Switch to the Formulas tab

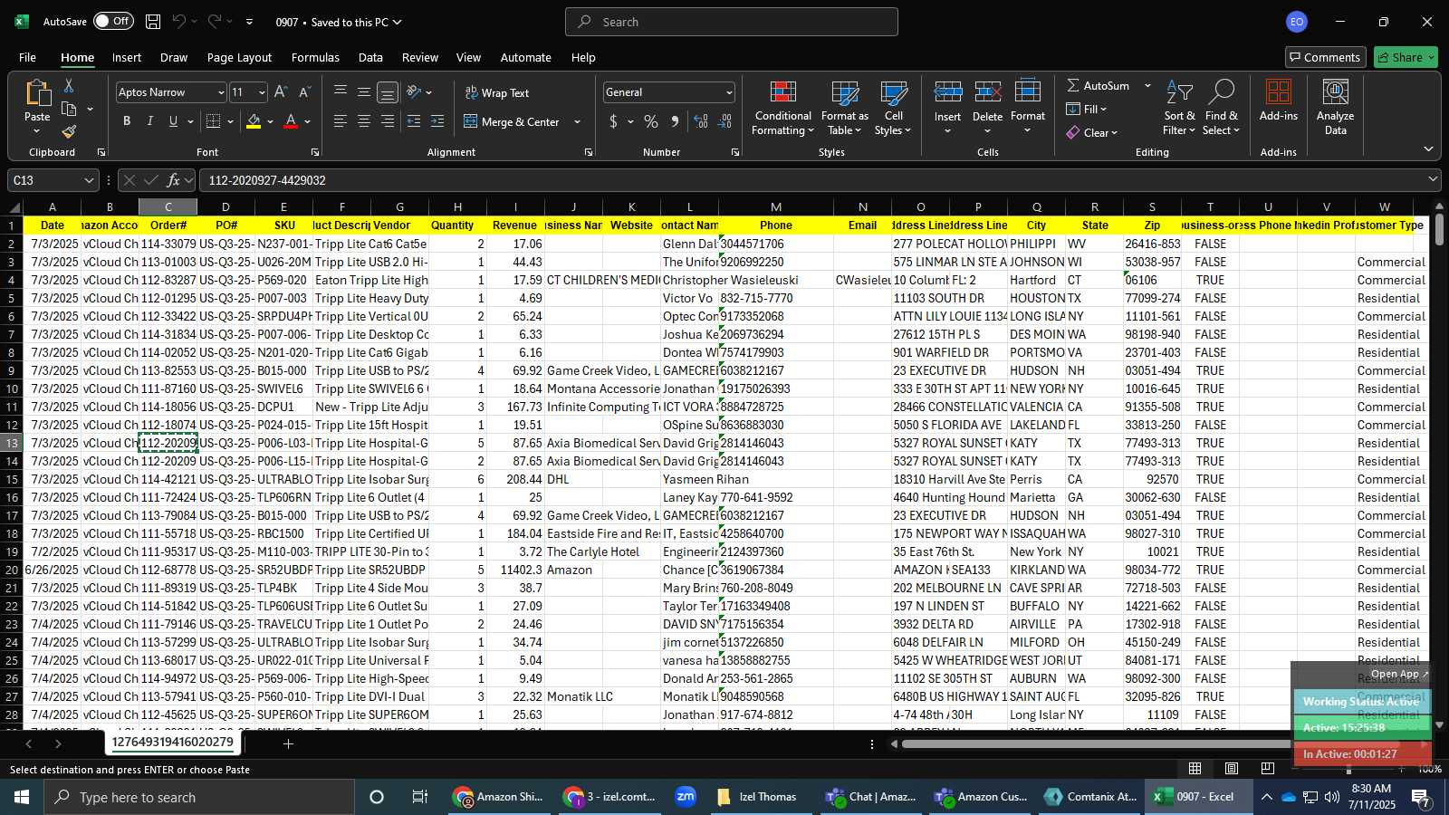315,57
